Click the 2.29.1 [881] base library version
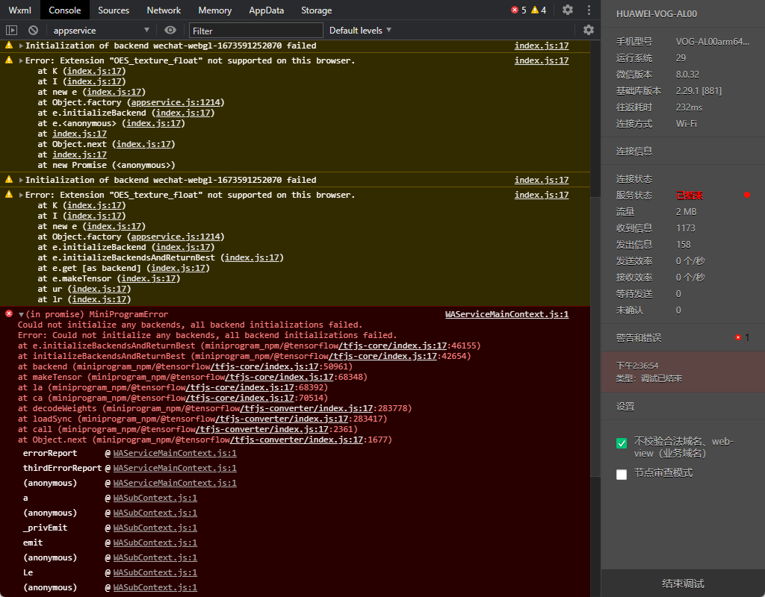765x597 pixels. pyautogui.click(x=699, y=90)
